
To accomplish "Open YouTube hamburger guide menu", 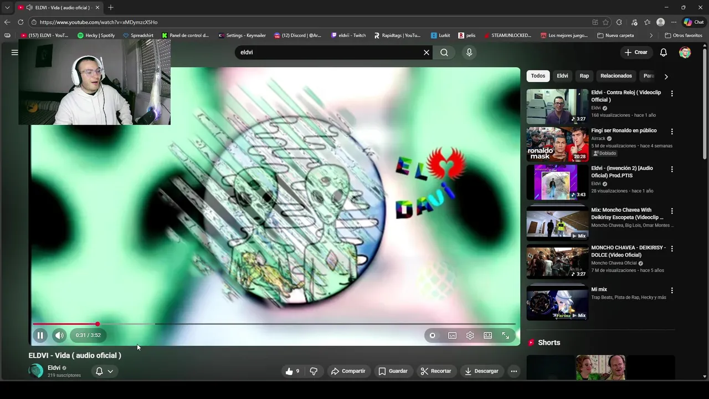I will 14,52.
